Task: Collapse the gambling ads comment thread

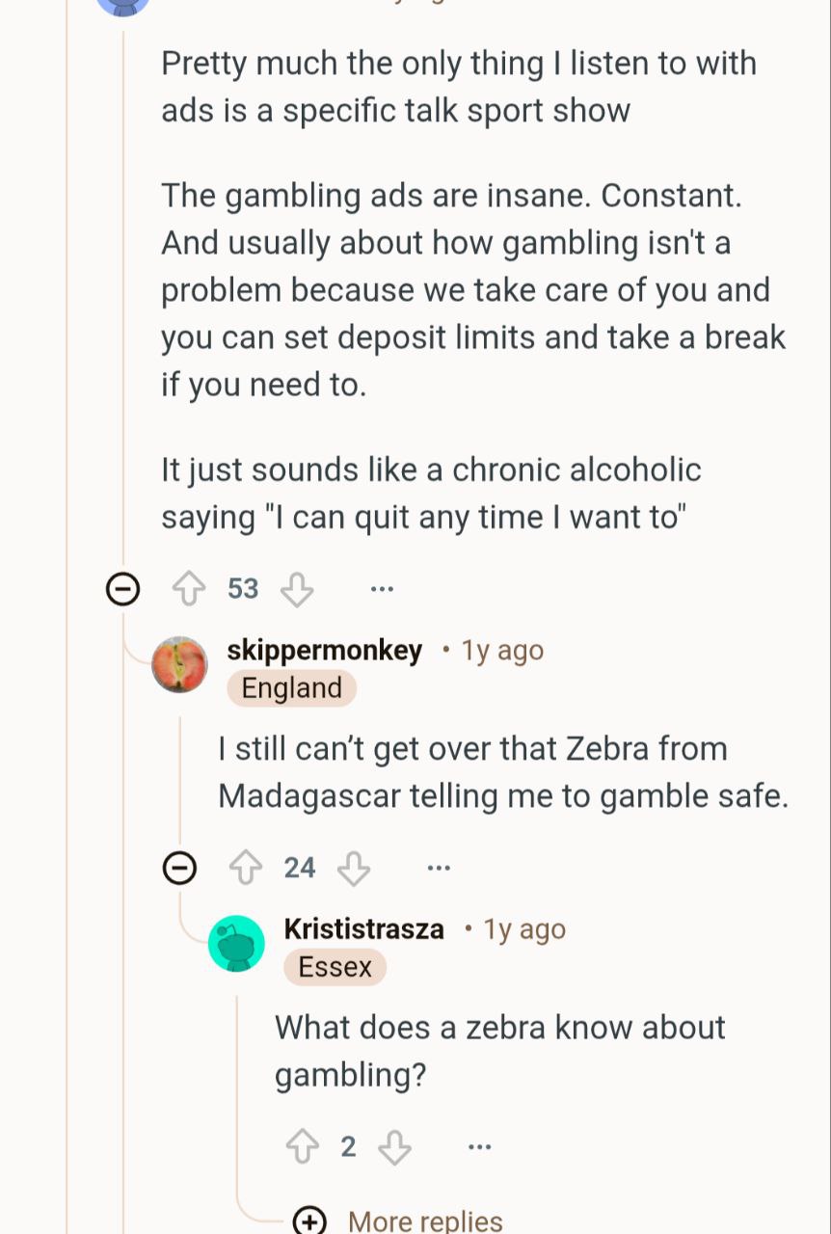Action: [x=122, y=588]
